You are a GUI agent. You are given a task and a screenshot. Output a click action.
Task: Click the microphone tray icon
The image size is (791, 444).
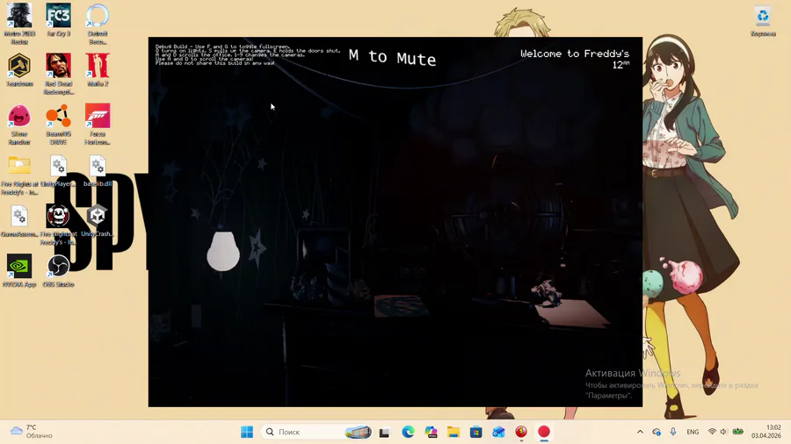pyautogui.click(x=673, y=432)
